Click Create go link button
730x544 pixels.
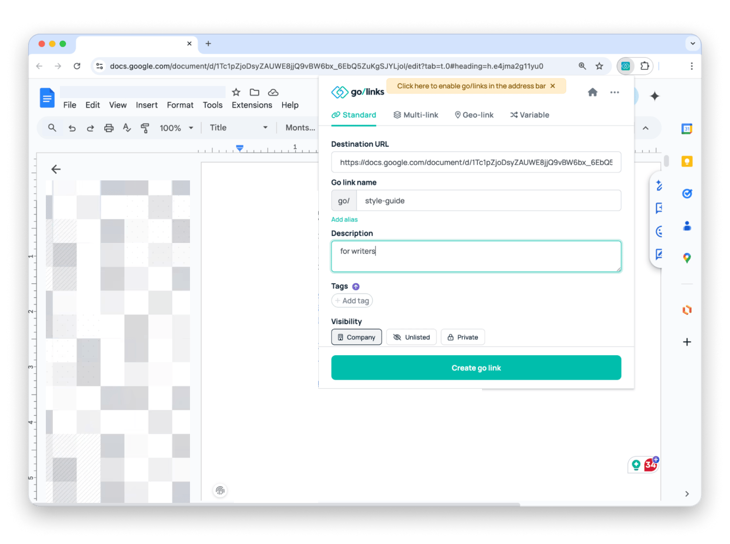pos(476,368)
